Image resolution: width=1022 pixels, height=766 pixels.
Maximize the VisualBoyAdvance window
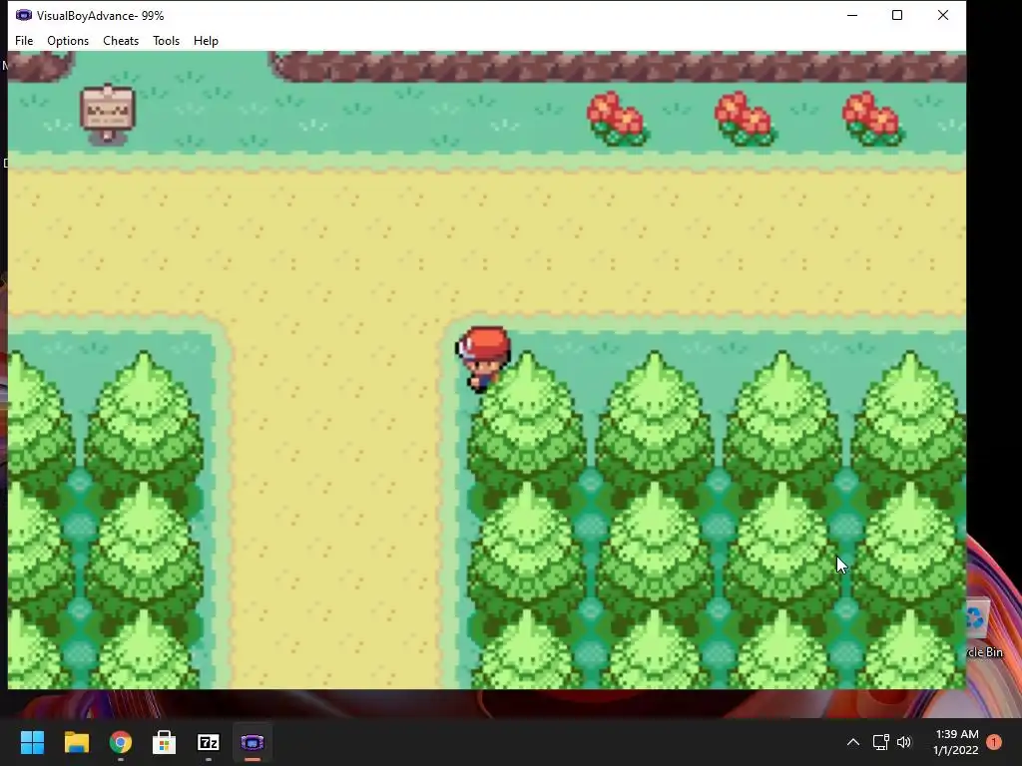(897, 15)
